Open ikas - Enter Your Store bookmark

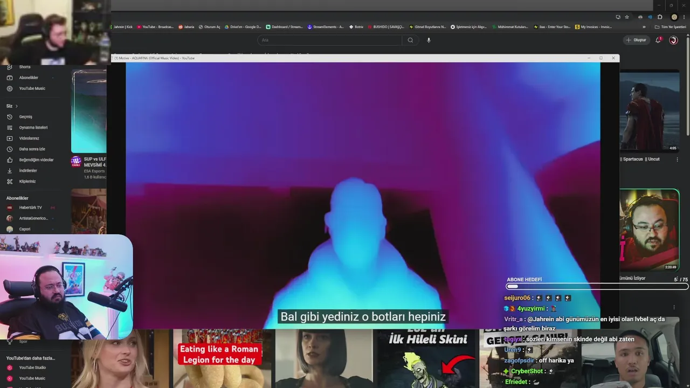click(x=552, y=26)
